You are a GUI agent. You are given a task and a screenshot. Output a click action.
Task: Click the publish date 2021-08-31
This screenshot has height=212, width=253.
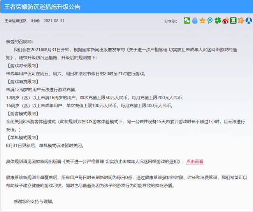coord(54,21)
